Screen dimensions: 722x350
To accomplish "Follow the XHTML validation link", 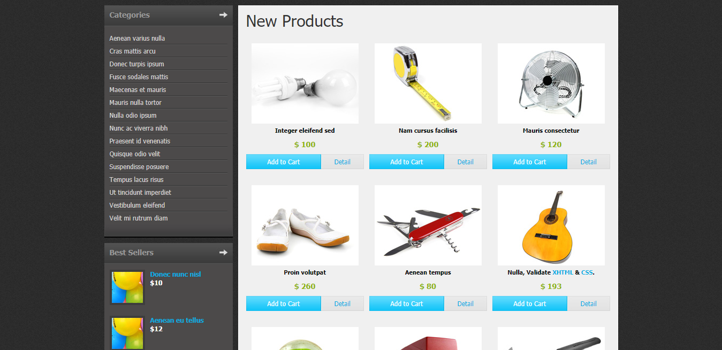I will 563,272.
